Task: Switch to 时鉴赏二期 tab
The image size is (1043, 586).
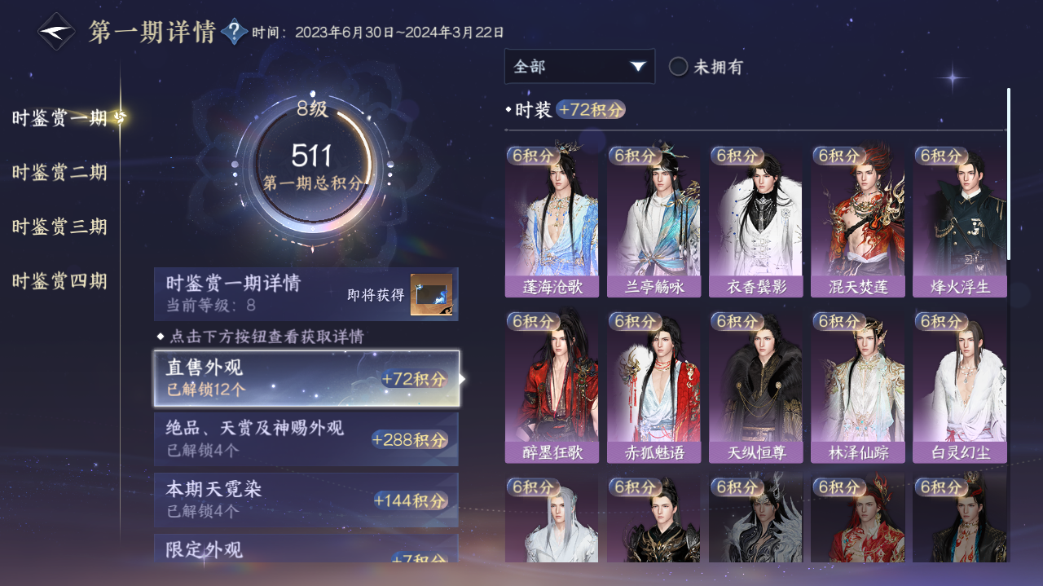Action: (59, 173)
